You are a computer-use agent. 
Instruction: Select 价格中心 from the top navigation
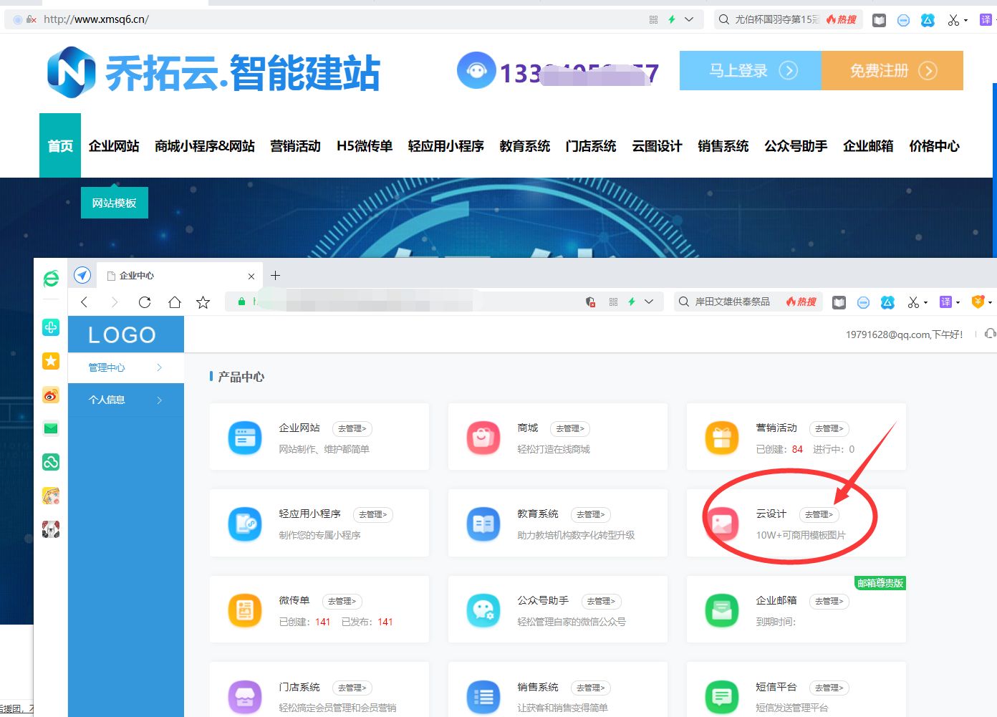(x=934, y=146)
